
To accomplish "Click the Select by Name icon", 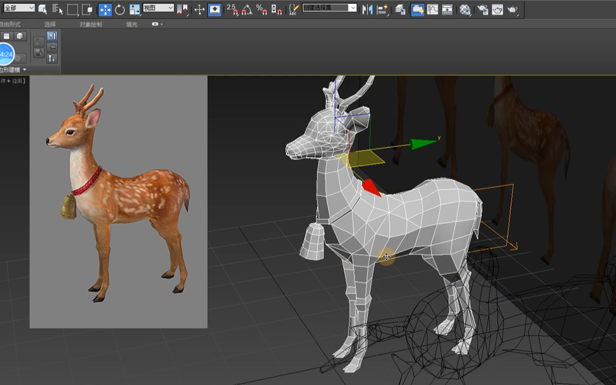I will [x=58, y=10].
